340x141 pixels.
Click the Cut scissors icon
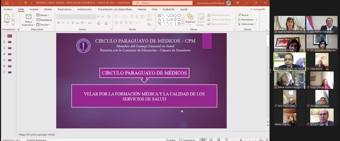(x=13, y=15)
